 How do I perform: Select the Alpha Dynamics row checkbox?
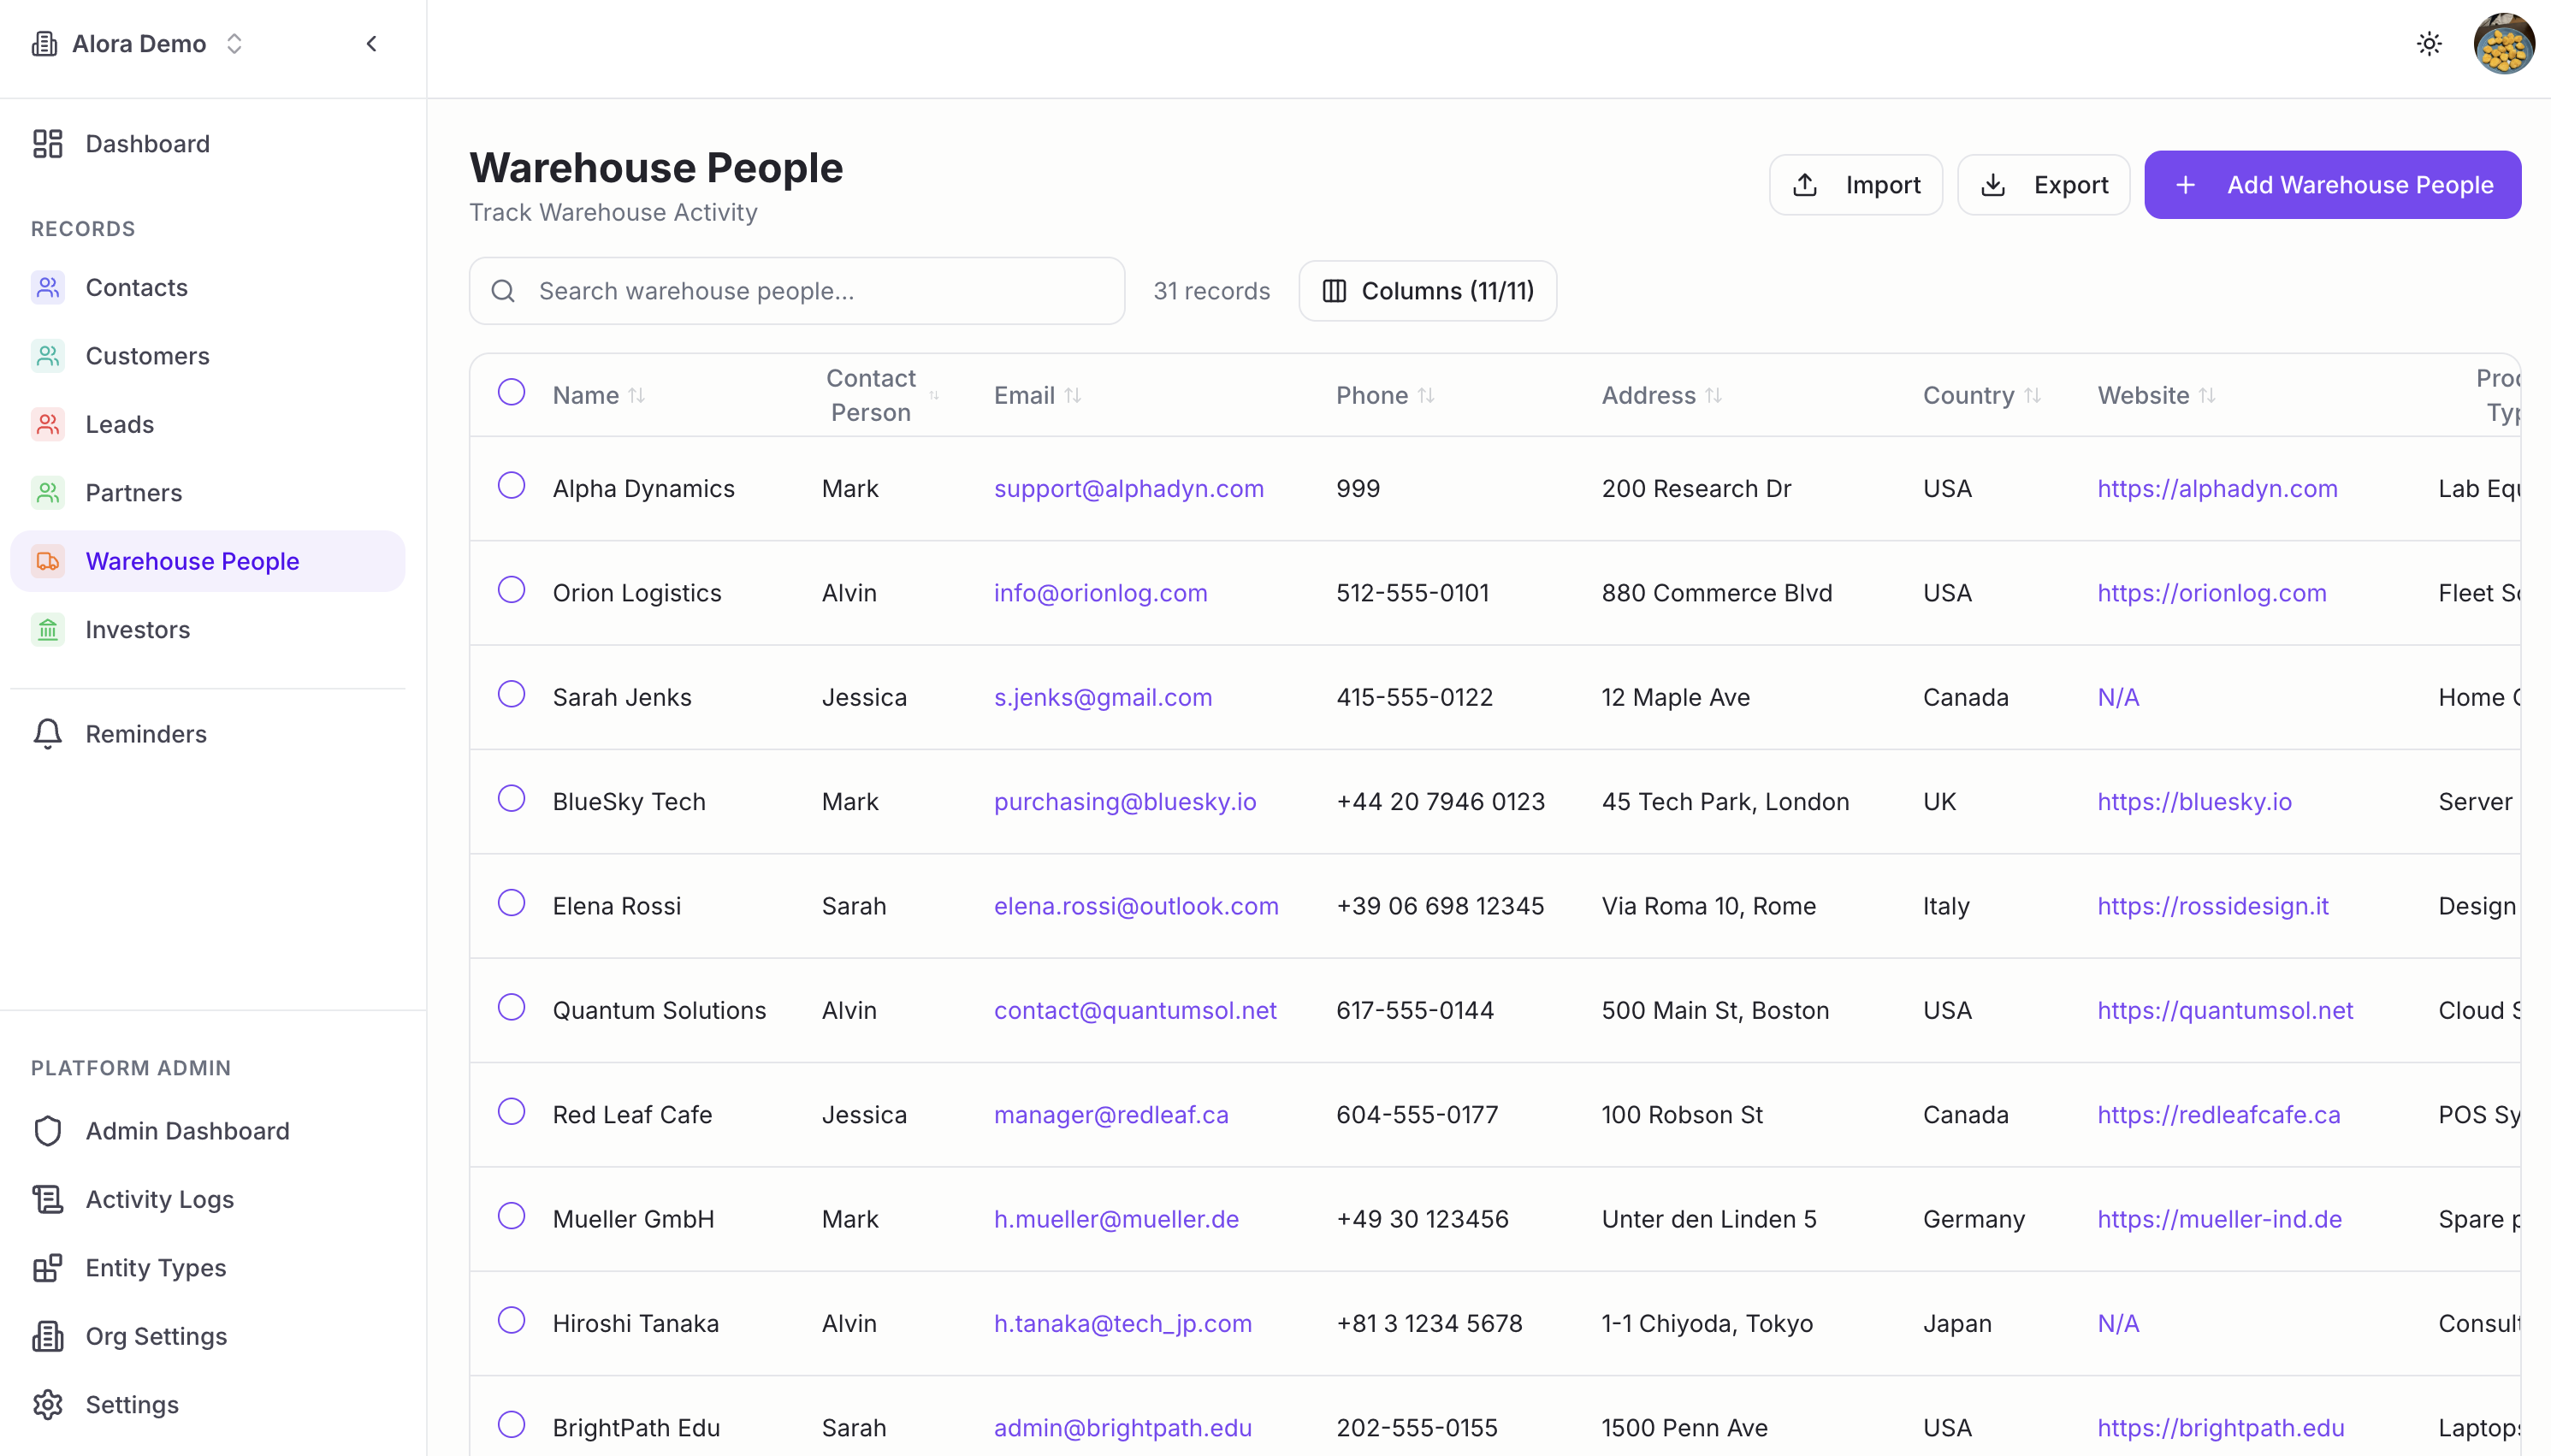click(x=511, y=486)
